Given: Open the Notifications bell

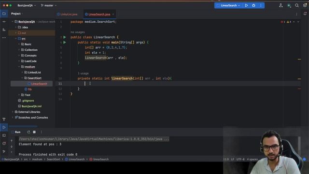Looking at the screenshot, I should pos(305,14).
